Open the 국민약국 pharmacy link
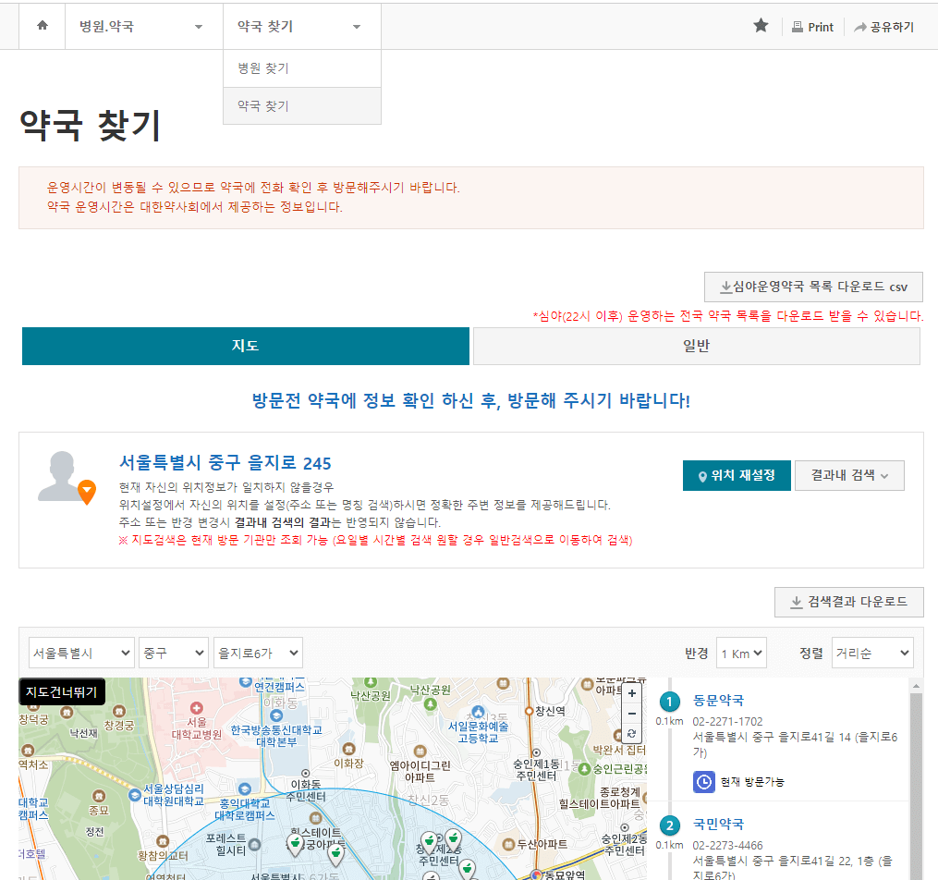Screen dimensions: 938x880 pos(718,825)
